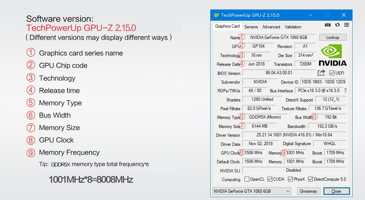This screenshot has height=200, width=365.
Task: Click the NVIDIA logo image
Action: pyautogui.click(x=333, y=55)
